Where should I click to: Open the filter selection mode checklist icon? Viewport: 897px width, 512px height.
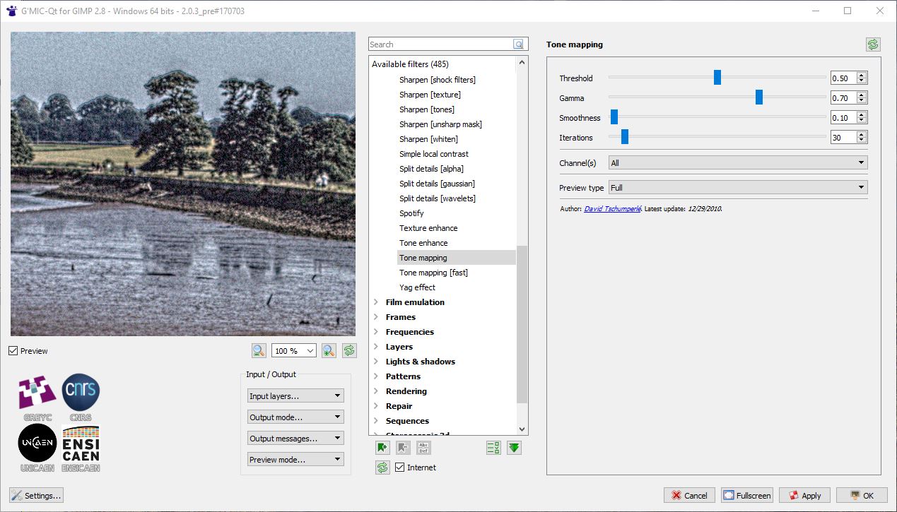pos(493,447)
